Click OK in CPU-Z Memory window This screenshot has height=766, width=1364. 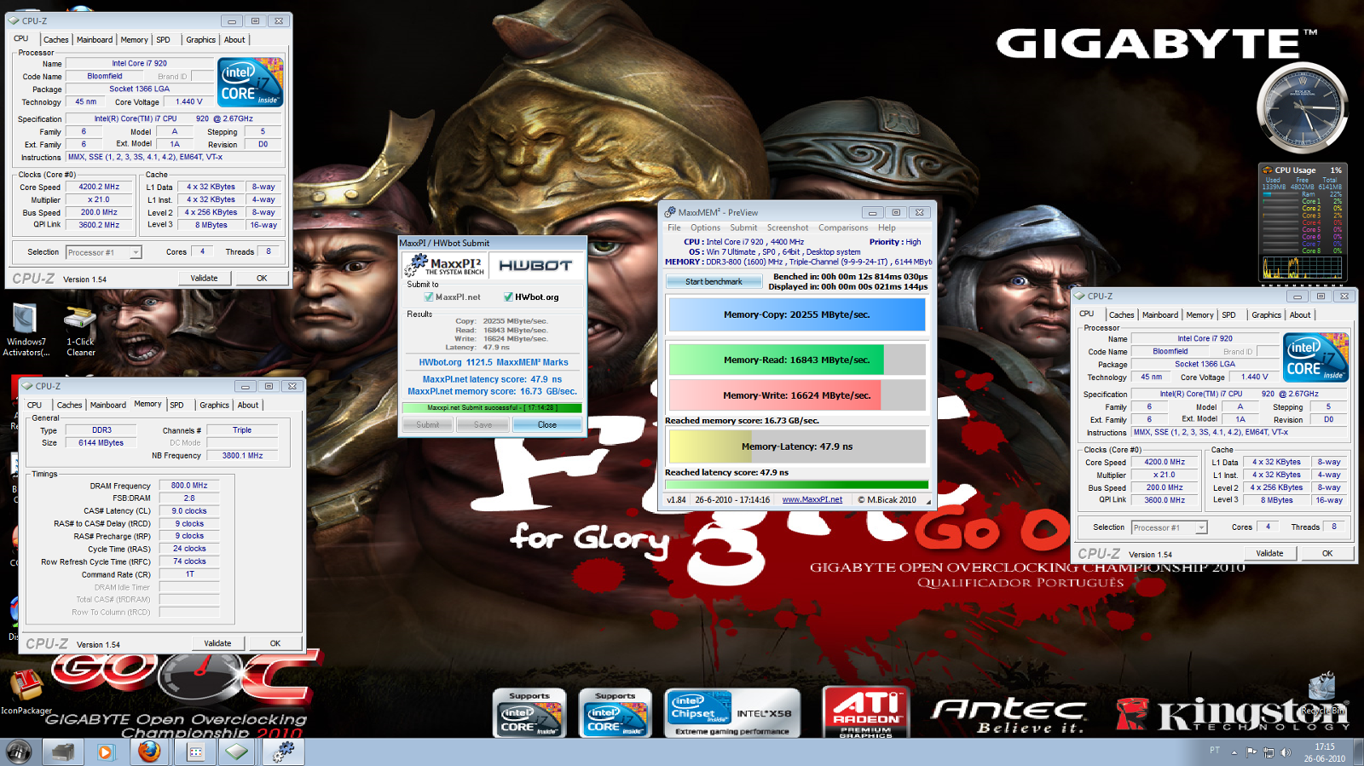(275, 643)
